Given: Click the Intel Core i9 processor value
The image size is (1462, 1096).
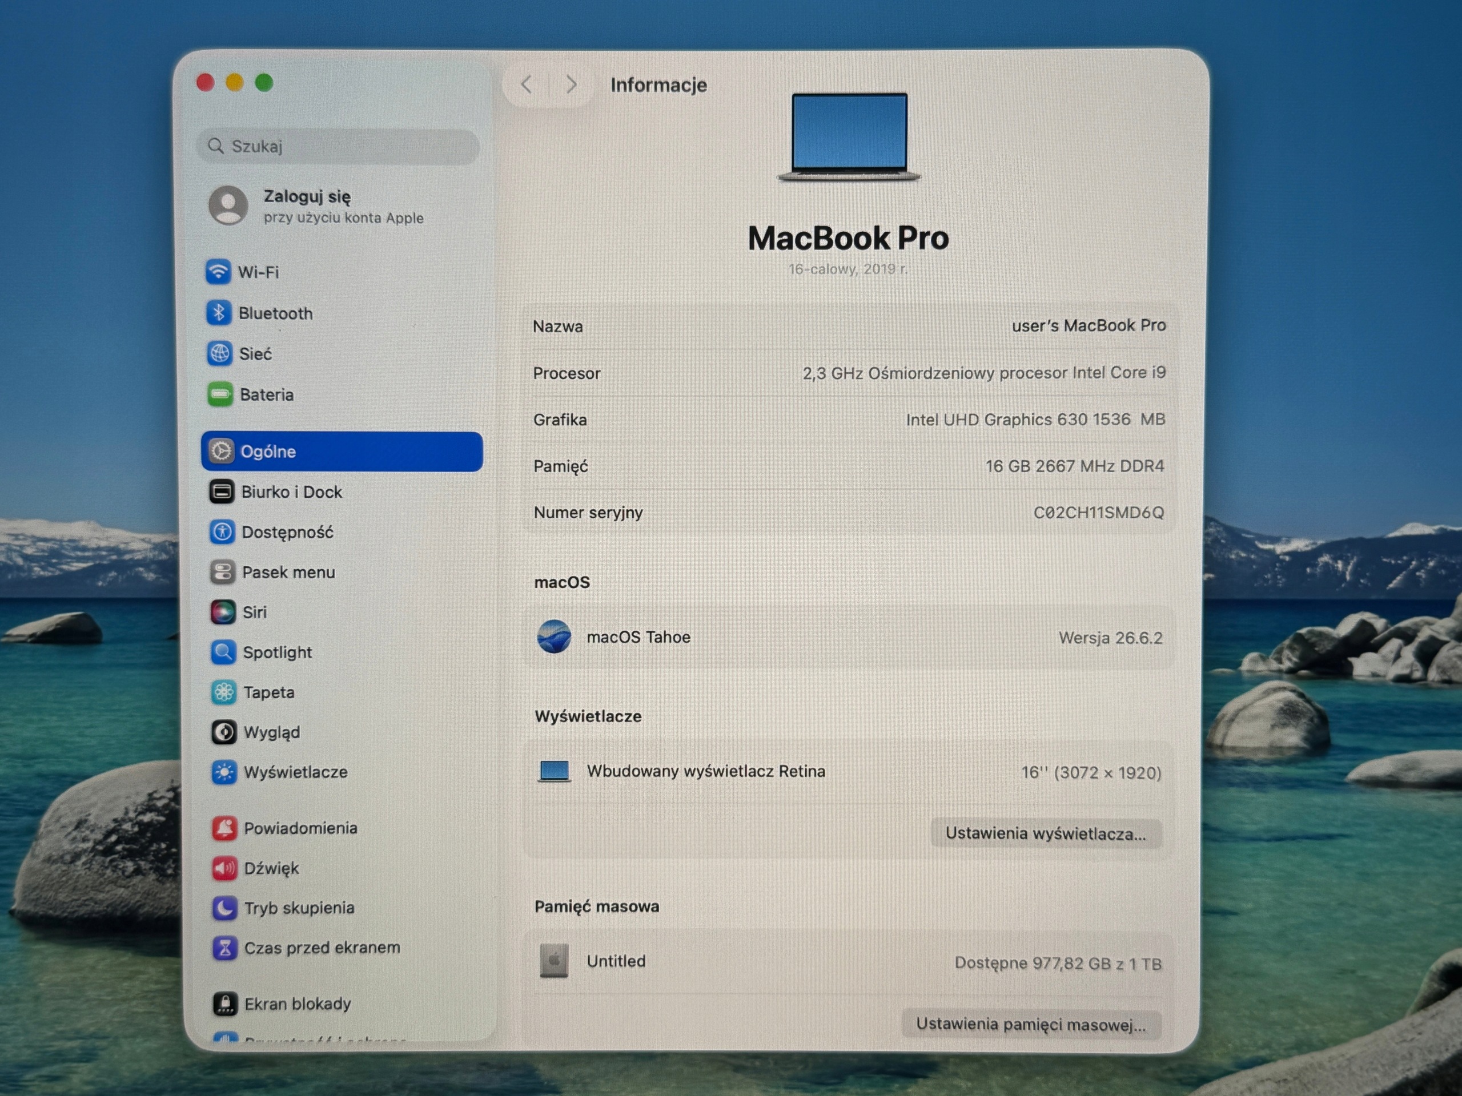Looking at the screenshot, I should pos(984,373).
